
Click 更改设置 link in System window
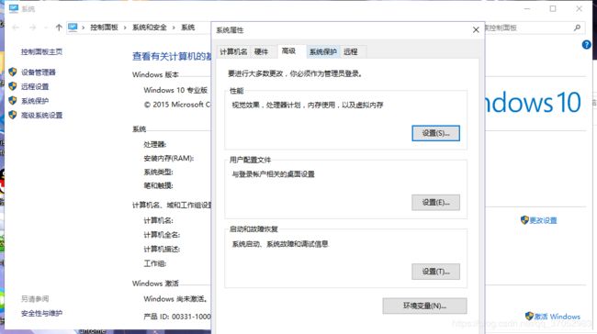543,220
